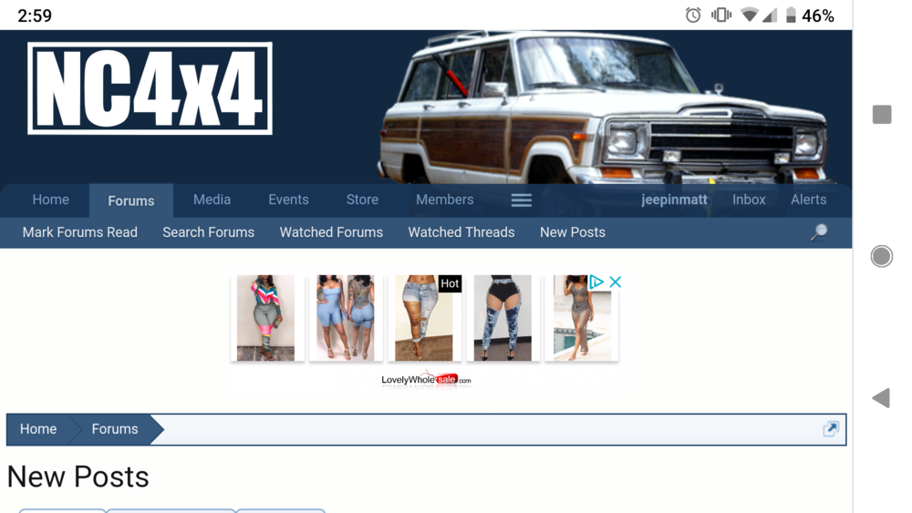Click the Home breadcrumb
The width and height of the screenshot is (912, 513).
38,429
